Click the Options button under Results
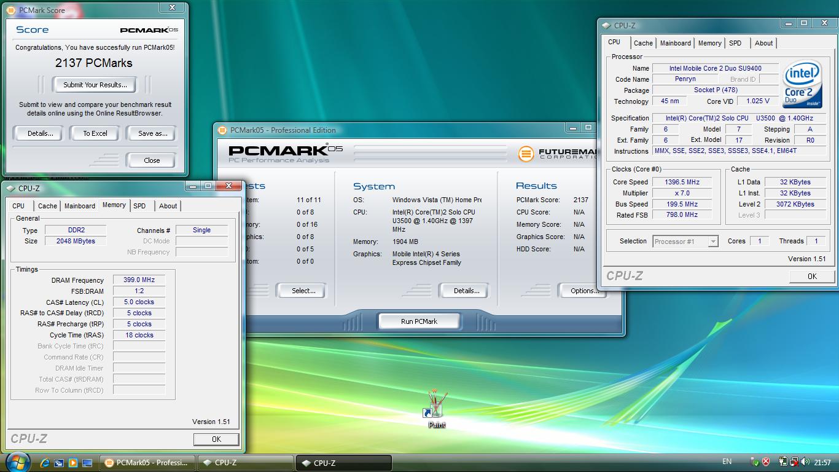 point(584,291)
